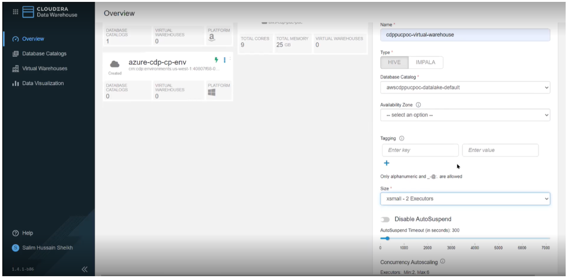Screen dimensions: 568x279
Task: Click the Name field cdppucpoc-virtual-warehouse
Action: [x=464, y=35]
